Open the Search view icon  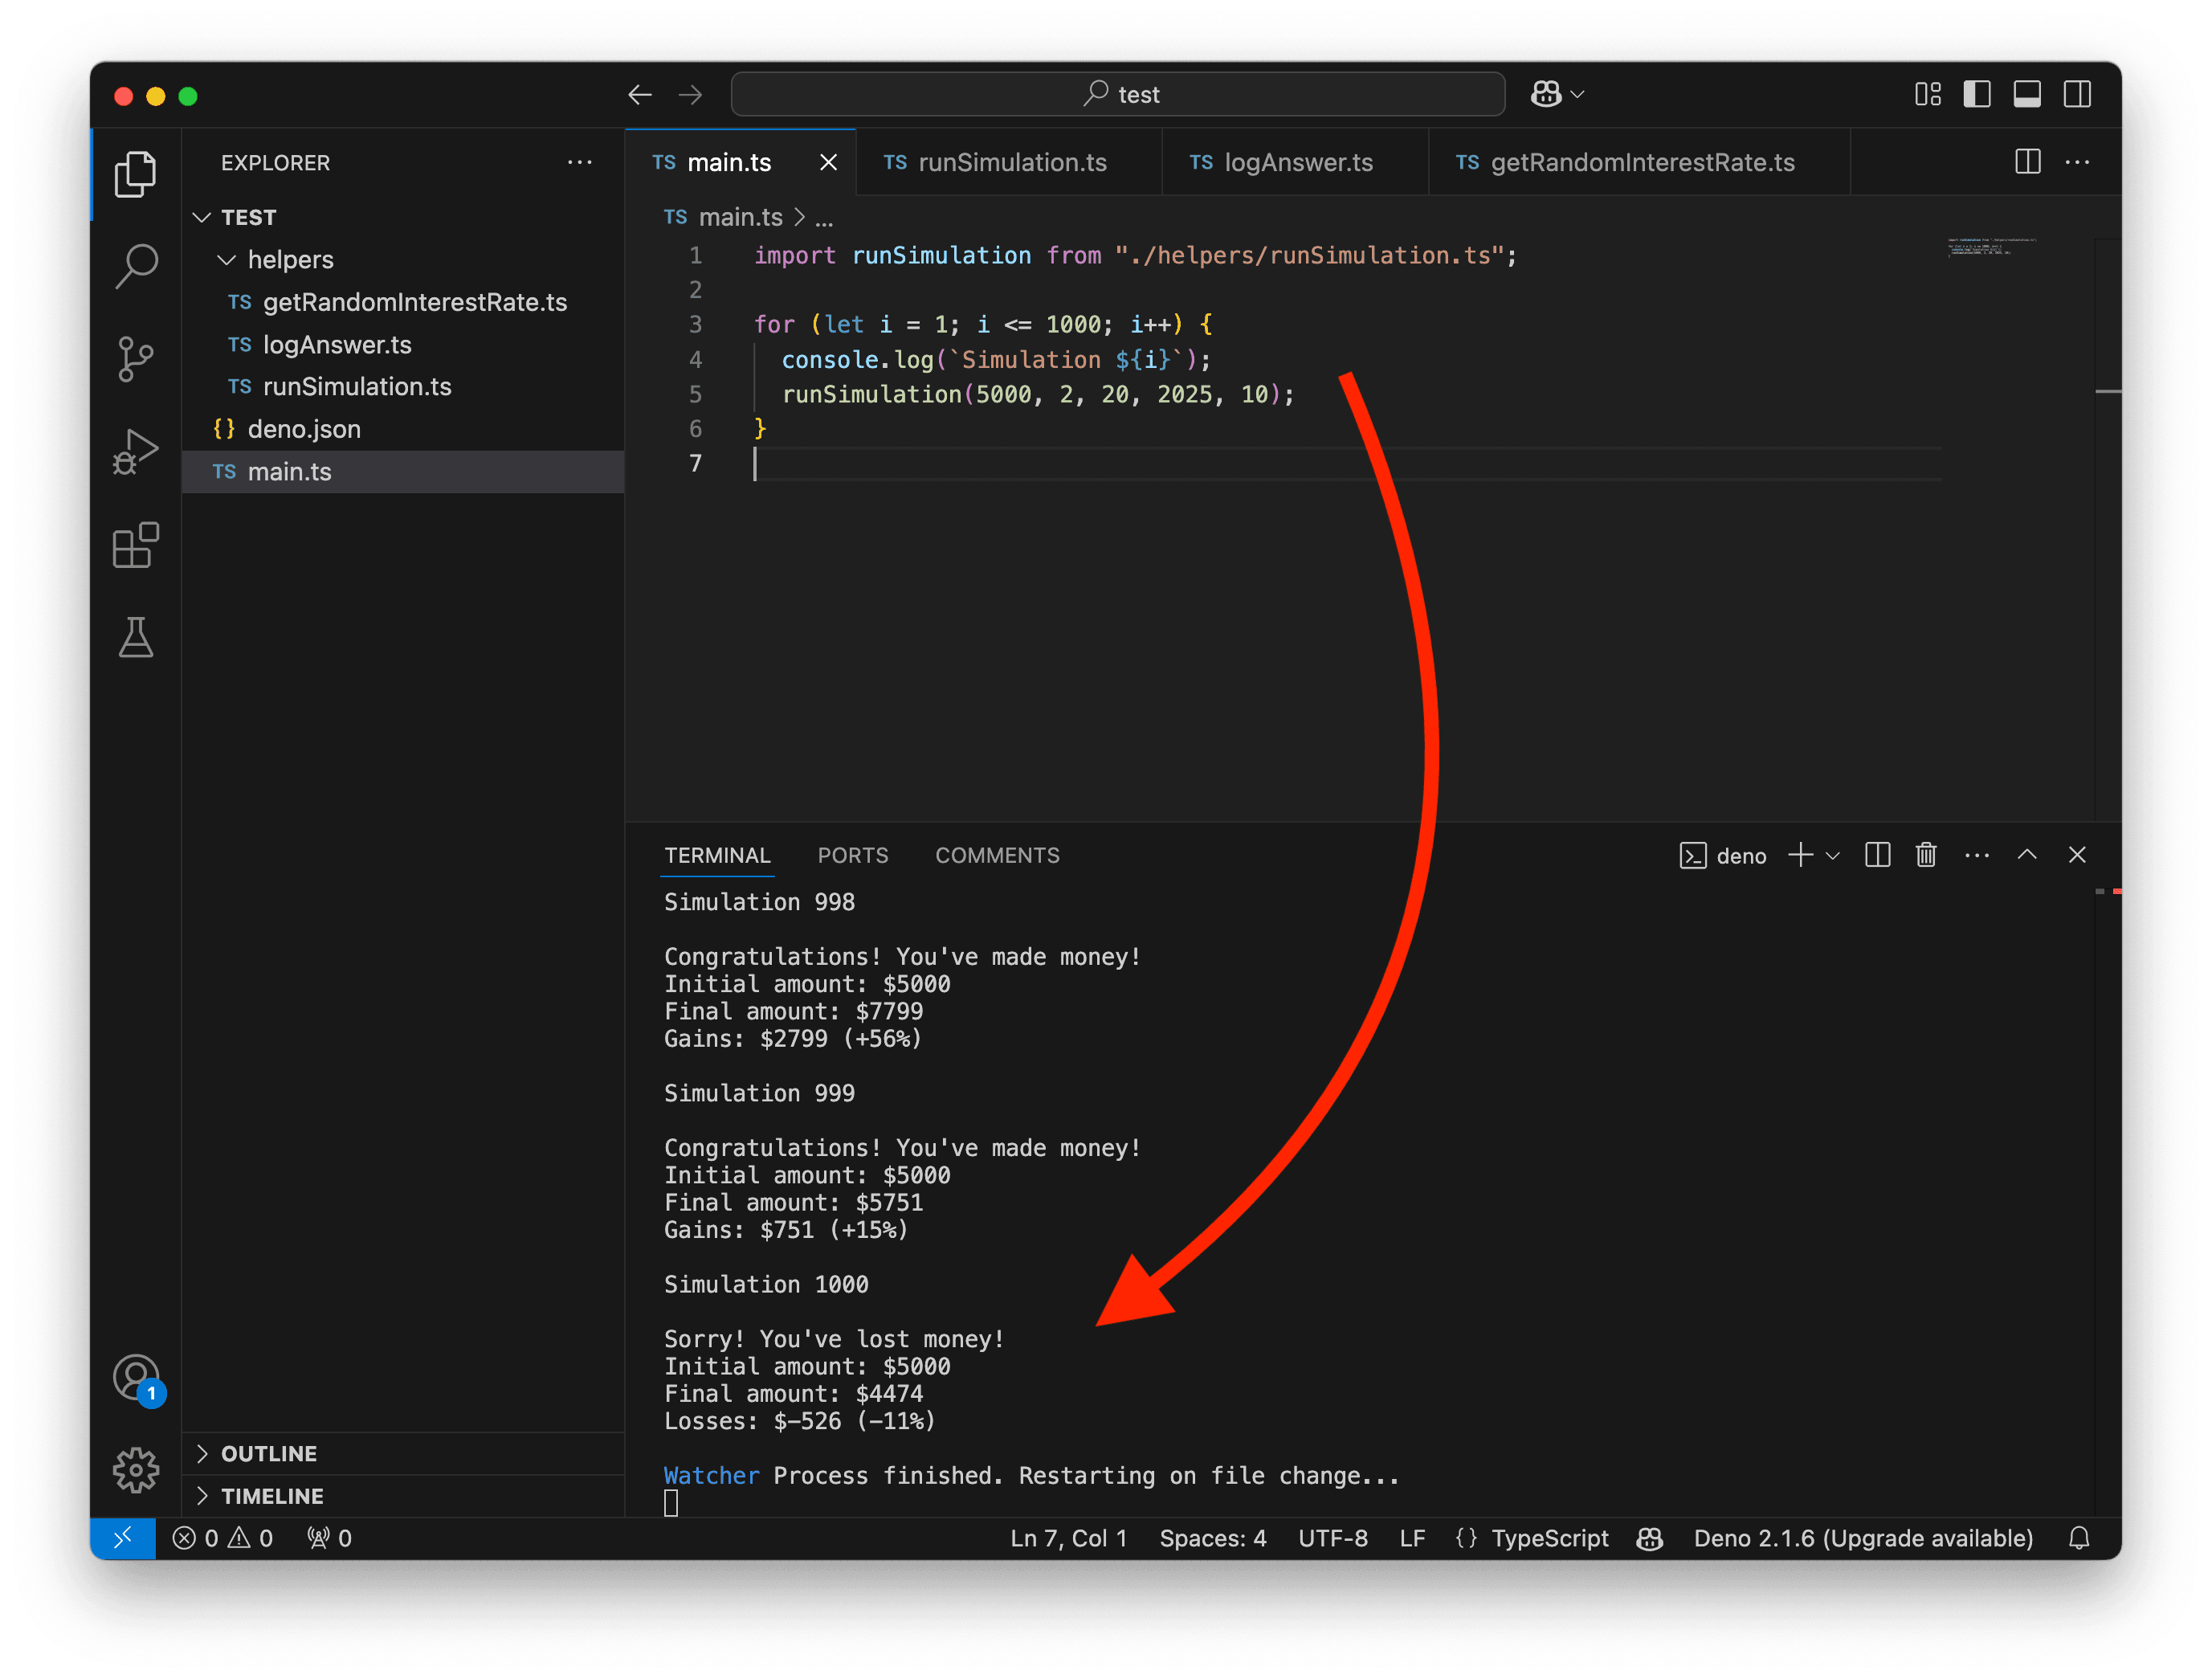[x=135, y=266]
